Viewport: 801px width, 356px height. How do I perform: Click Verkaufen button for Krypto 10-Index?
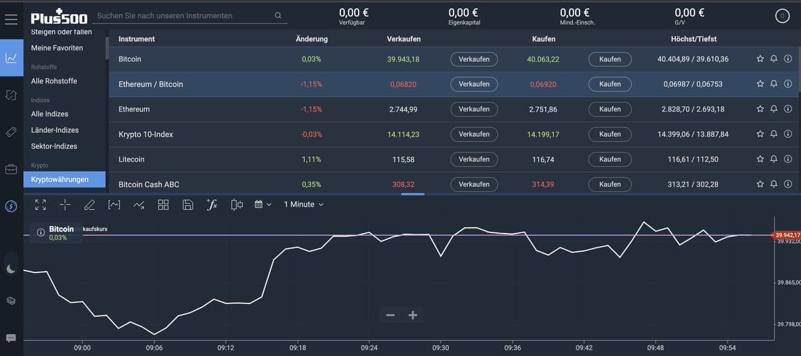pos(474,134)
